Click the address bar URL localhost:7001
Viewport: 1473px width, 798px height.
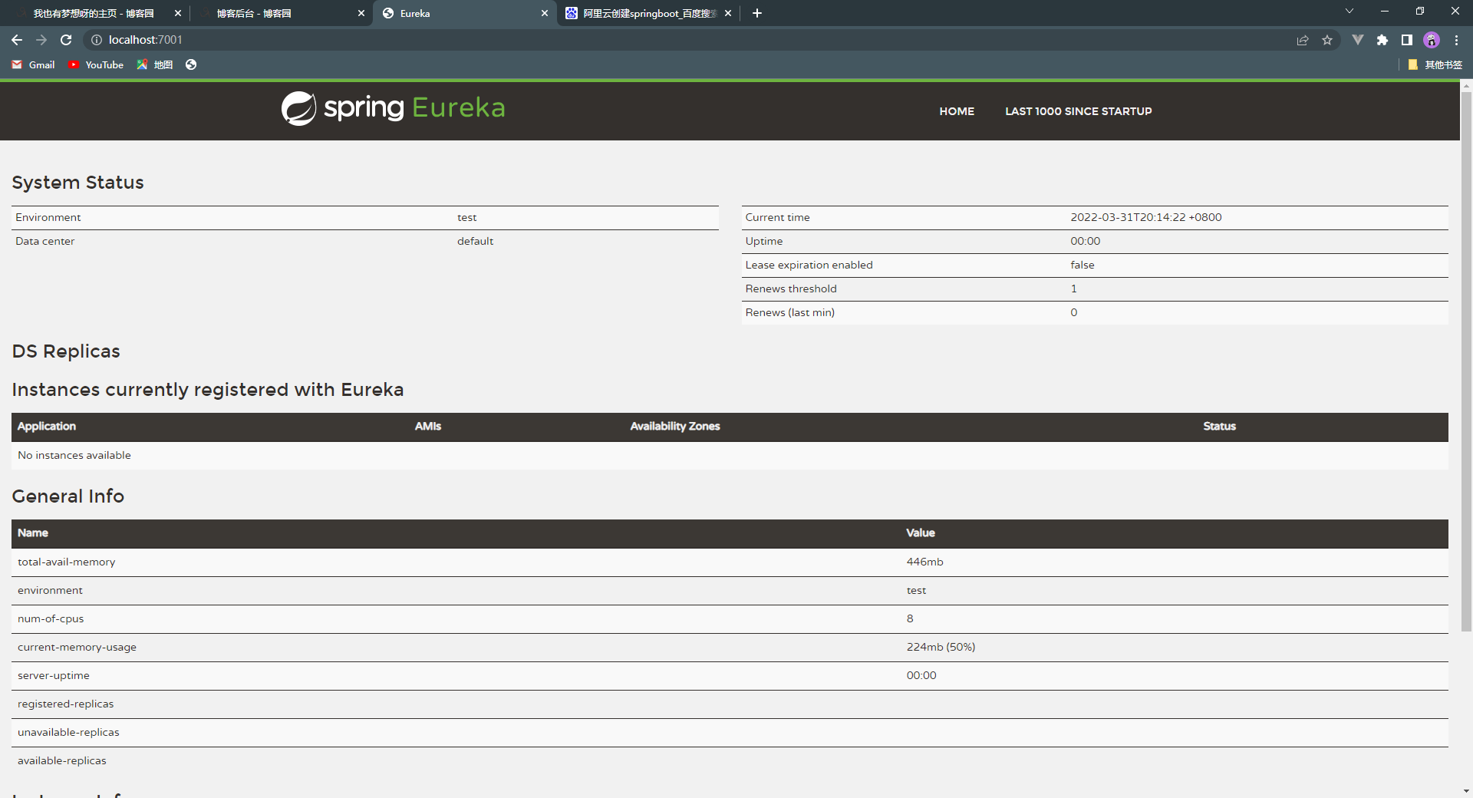(146, 40)
